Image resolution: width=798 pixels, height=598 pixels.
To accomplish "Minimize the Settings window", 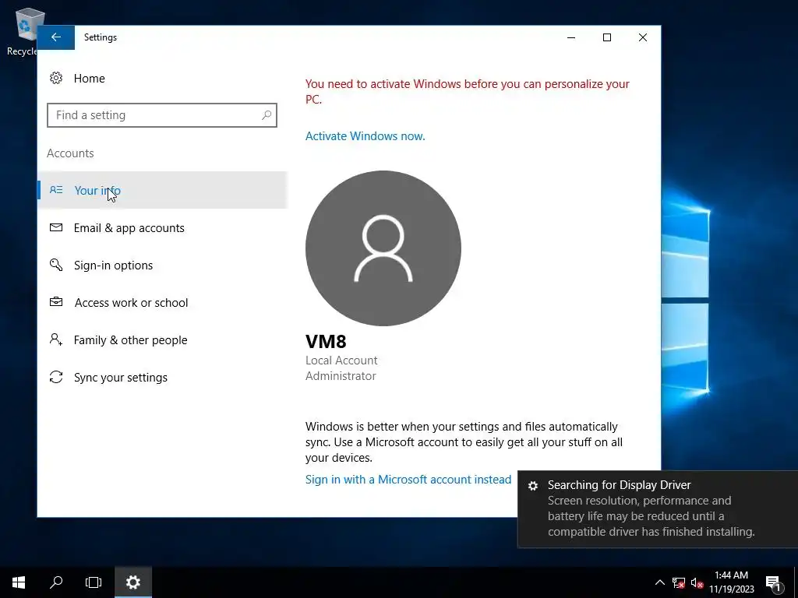I will [x=571, y=37].
